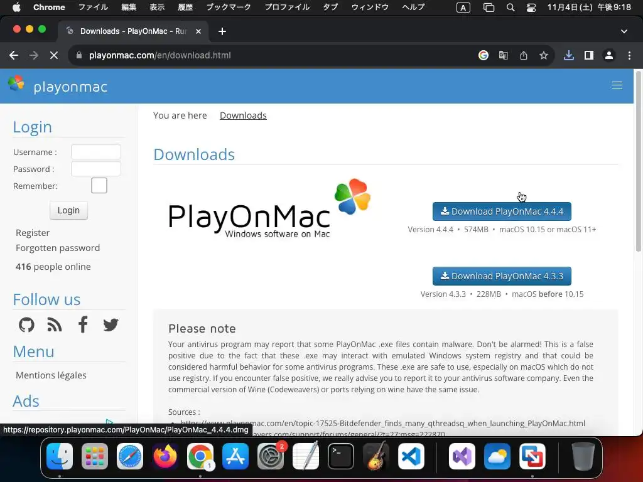Click the GitHub icon under Follow us
The height and width of the screenshot is (482, 643).
tap(26, 324)
